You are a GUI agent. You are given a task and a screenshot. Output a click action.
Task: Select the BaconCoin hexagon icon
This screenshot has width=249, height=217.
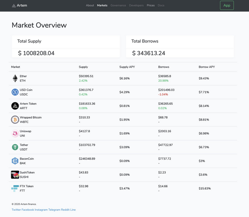coord(15,161)
